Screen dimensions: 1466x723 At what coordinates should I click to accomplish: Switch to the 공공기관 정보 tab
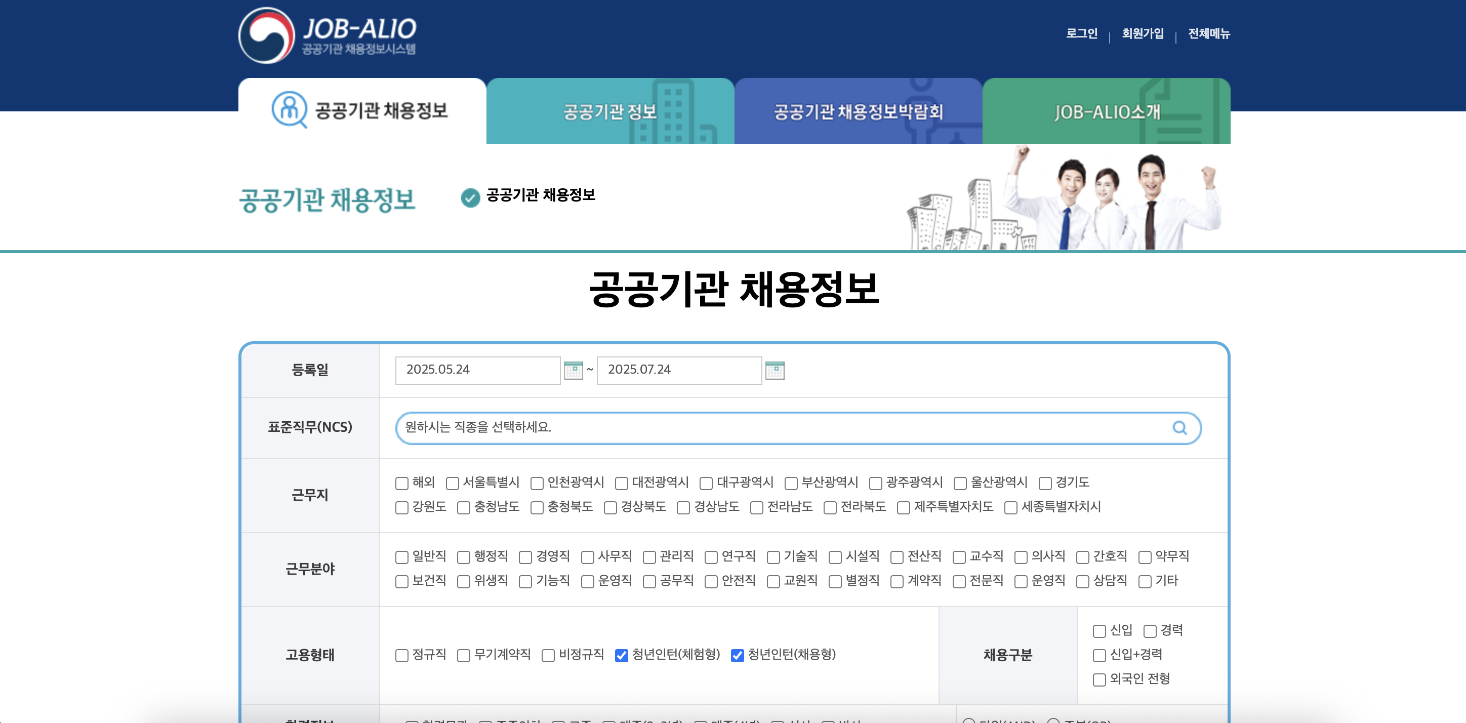coord(609,111)
